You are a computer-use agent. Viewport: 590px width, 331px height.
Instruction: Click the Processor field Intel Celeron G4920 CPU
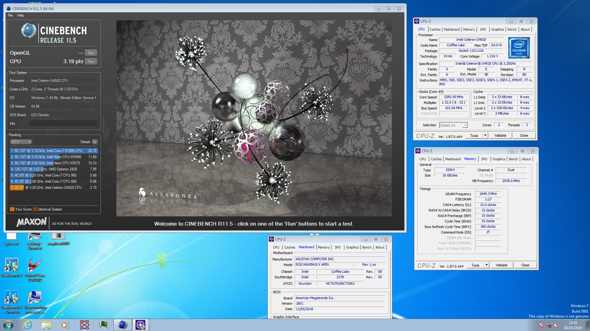click(x=64, y=81)
